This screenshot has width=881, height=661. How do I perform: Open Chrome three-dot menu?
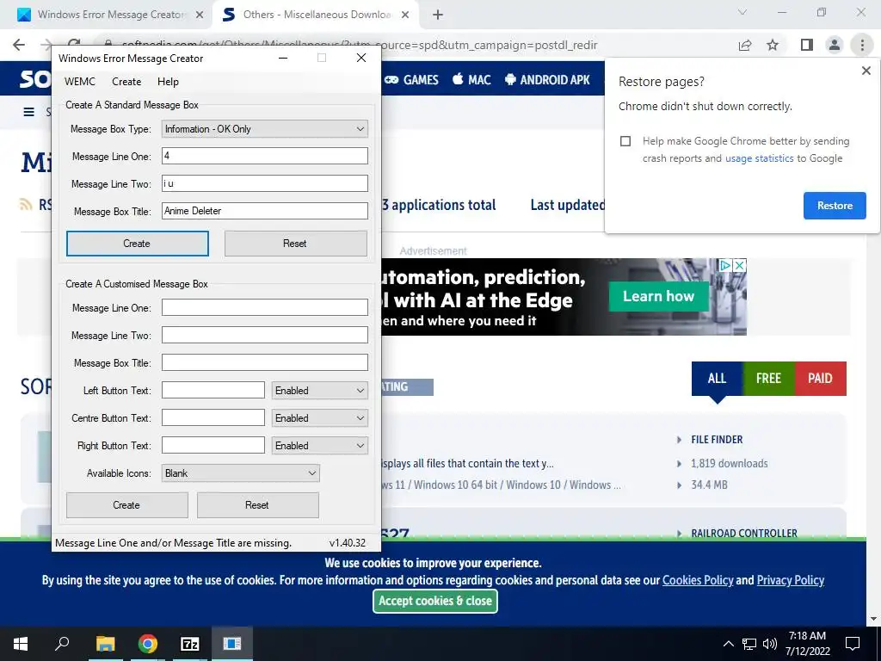862,45
